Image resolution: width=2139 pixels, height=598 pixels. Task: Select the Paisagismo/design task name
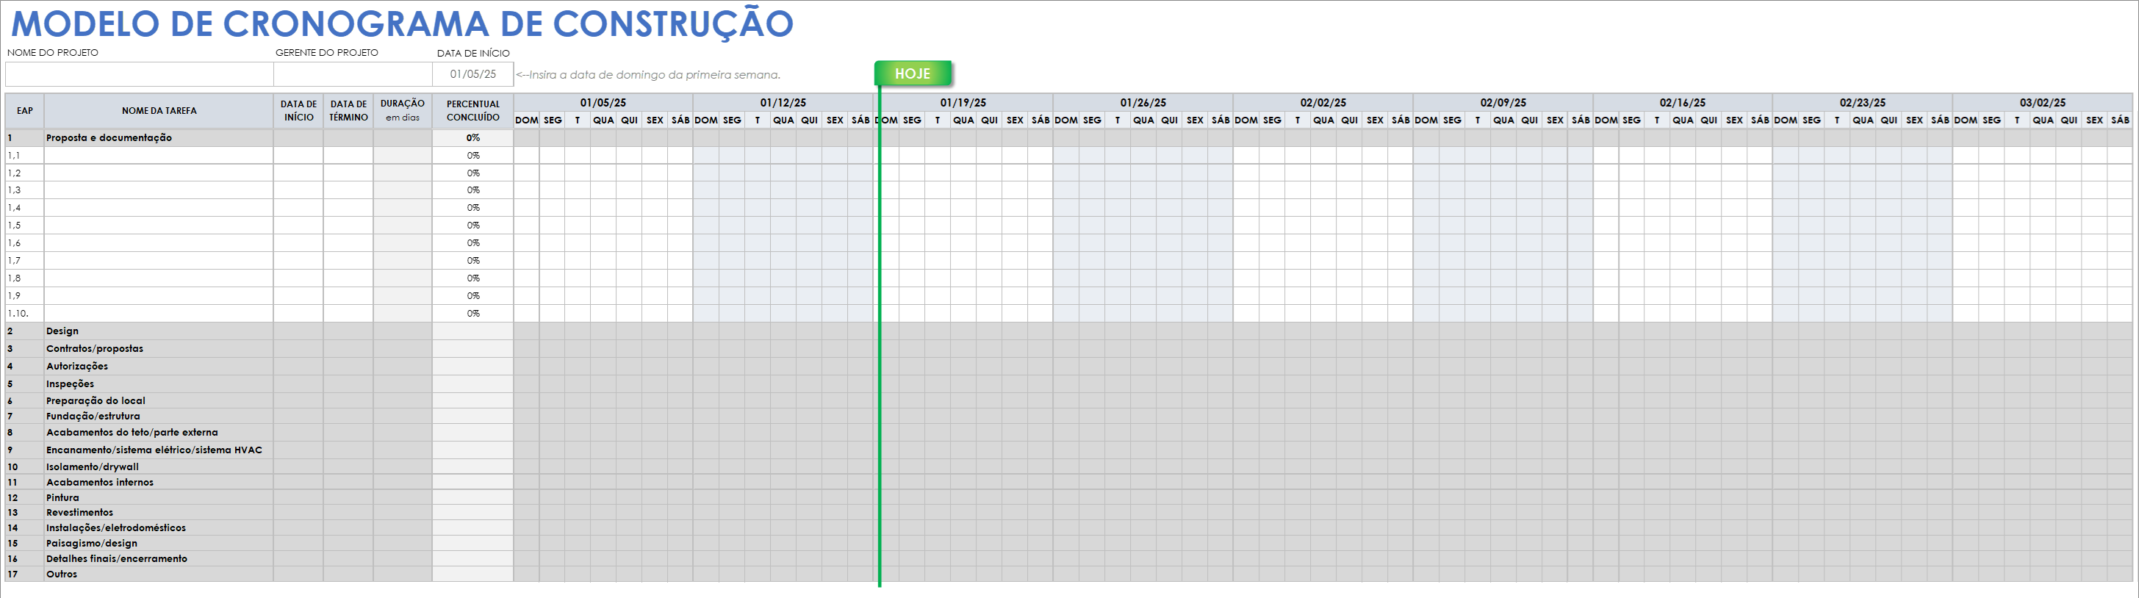point(91,543)
